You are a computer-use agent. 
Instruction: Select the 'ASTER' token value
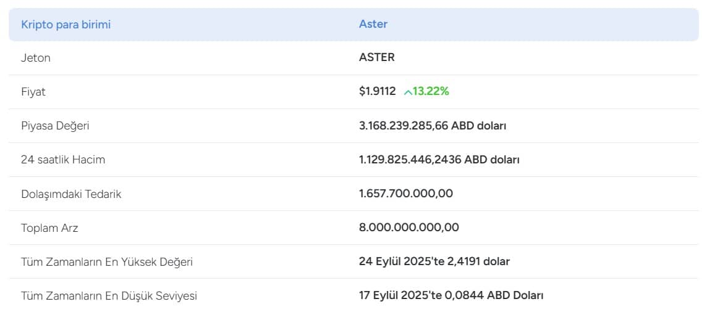point(376,57)
